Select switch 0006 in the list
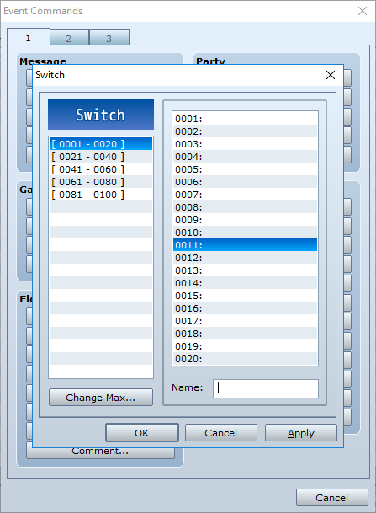Viewport: 376px width, 513px height. click(245, 182)
